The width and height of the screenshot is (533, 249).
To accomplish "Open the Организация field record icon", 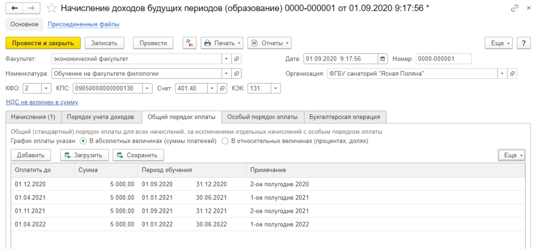I will (x=512, y=74).
